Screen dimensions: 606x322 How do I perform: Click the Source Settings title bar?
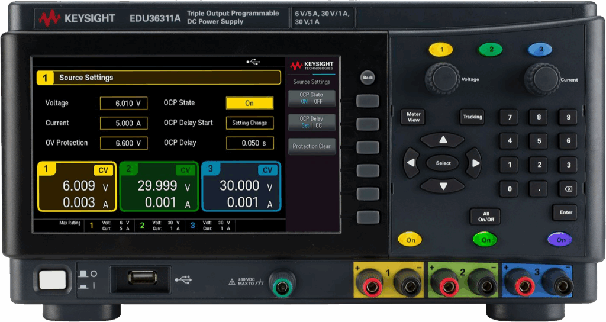(159, 78)
